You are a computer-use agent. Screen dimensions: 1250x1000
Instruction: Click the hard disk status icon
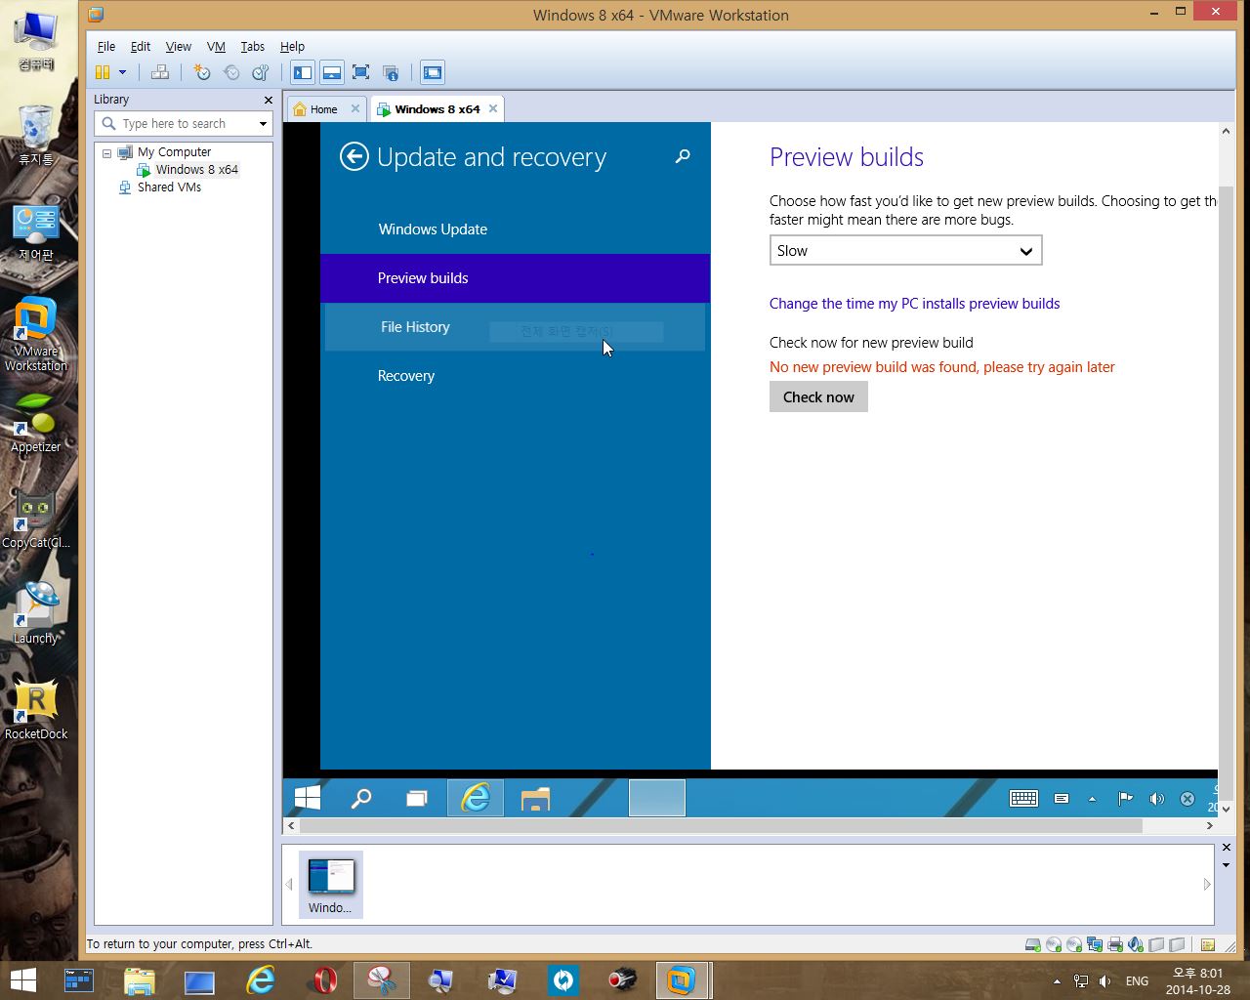point(1032,944)
